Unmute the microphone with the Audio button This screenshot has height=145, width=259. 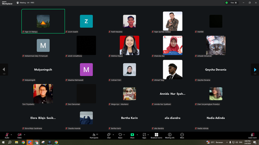(7, 136)
